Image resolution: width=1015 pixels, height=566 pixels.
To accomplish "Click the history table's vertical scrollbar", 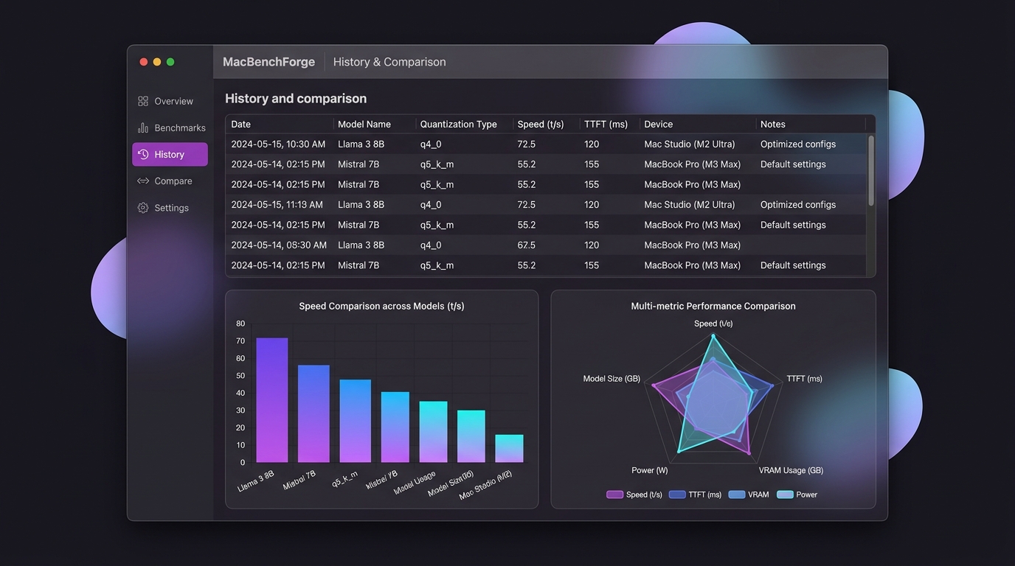I will 871,170.
